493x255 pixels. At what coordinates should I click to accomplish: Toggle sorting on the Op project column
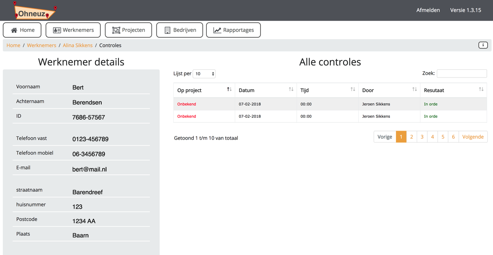pyautogui.click(x=229, y=89)
